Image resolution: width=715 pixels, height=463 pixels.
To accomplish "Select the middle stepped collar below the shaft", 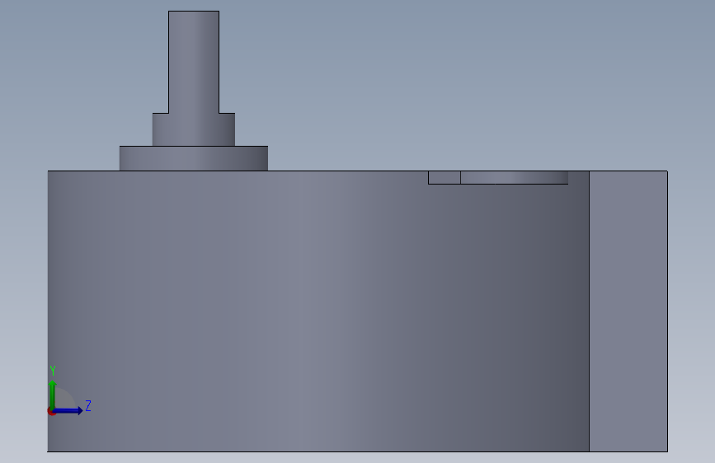I will coord(194,130).
